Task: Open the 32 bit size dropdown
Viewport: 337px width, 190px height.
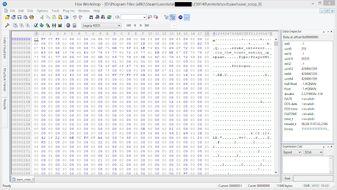Action: click(313, 153)
